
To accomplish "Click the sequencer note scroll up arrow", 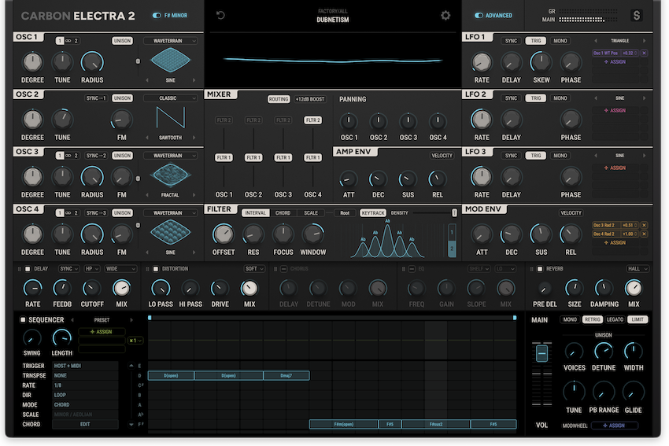I will coord(131,366).
